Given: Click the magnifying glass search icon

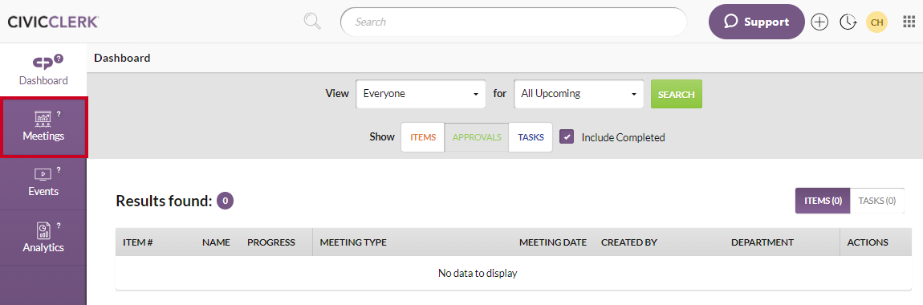Looking at the screenshot, I should (312, 22).
